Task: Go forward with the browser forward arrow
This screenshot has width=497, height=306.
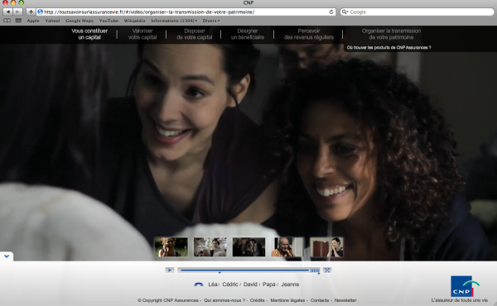Action: [17, 12]
